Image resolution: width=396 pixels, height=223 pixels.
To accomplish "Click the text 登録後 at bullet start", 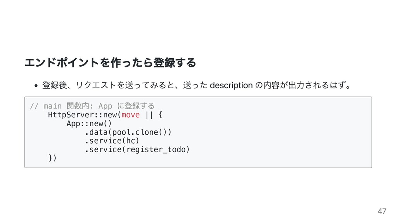I will pyautogui.click(x=54, y=85).
